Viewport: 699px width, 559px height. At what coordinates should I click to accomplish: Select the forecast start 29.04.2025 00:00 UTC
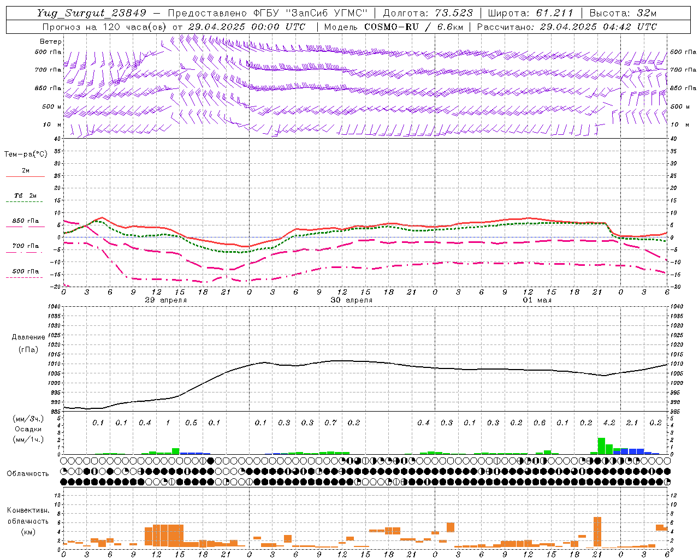247,27
